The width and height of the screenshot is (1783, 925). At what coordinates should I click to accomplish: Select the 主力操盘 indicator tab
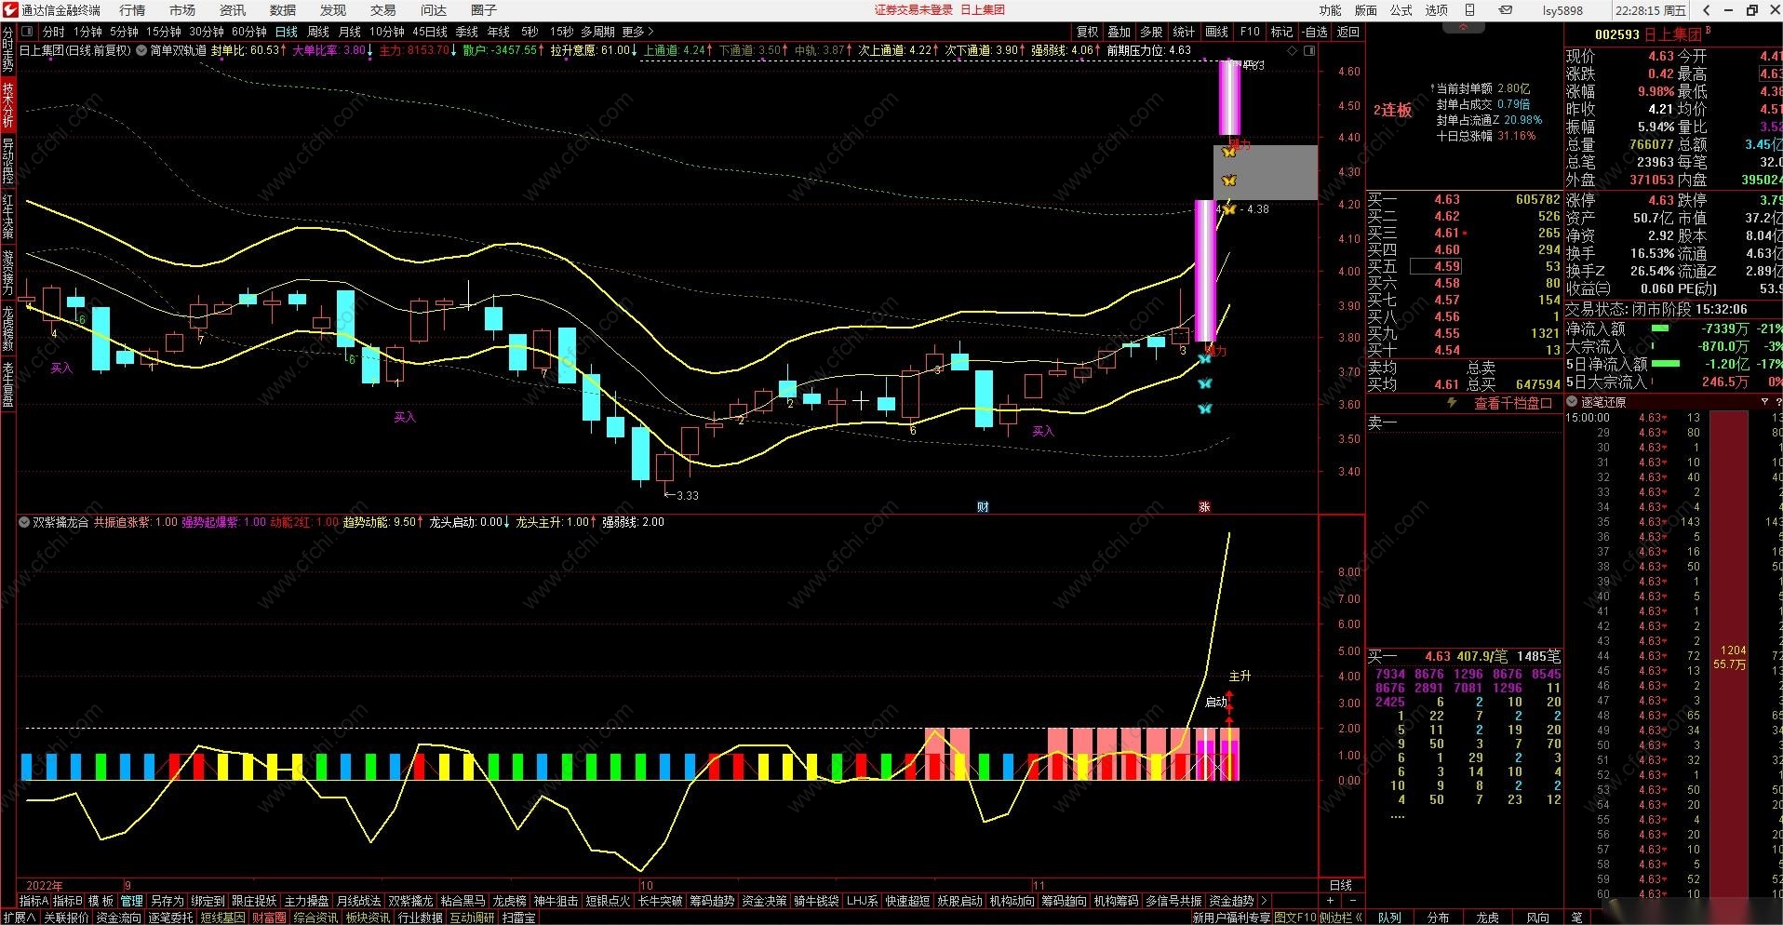point(306,901)
